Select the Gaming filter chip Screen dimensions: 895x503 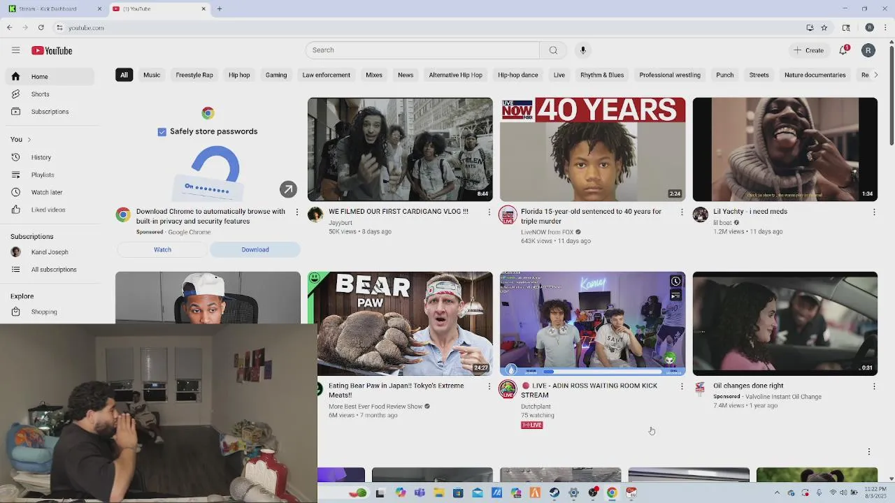click(x=276, y=75)
